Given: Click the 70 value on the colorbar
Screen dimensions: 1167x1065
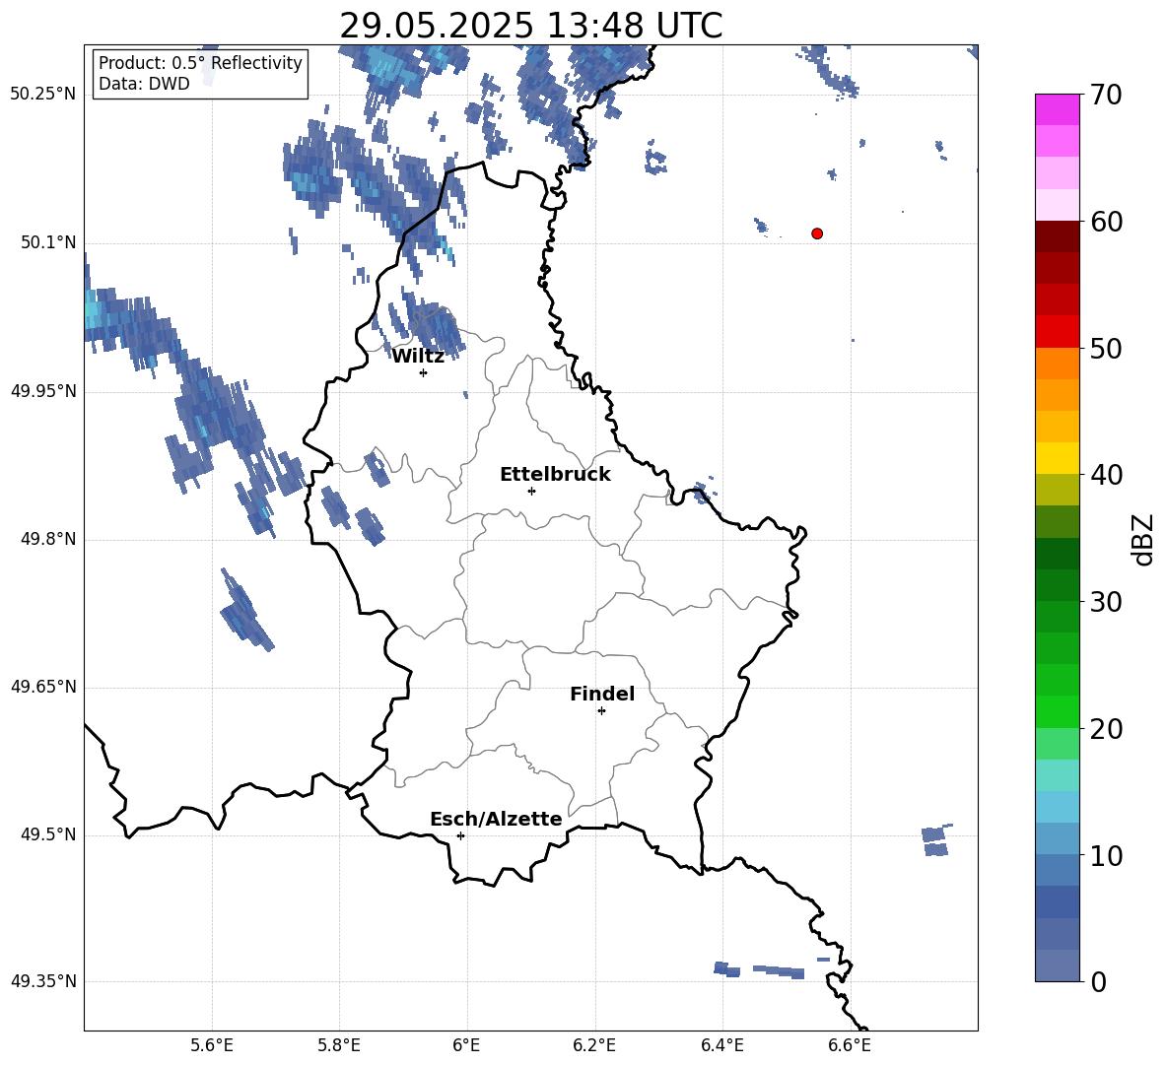Looking at the screenshot, I should (1107, 95).
